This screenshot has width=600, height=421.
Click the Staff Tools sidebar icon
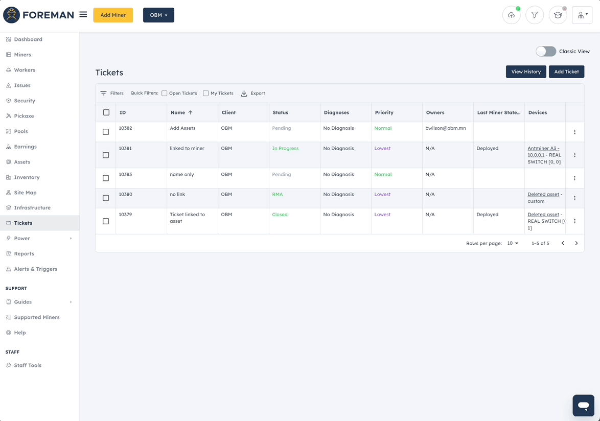[8, 365]
